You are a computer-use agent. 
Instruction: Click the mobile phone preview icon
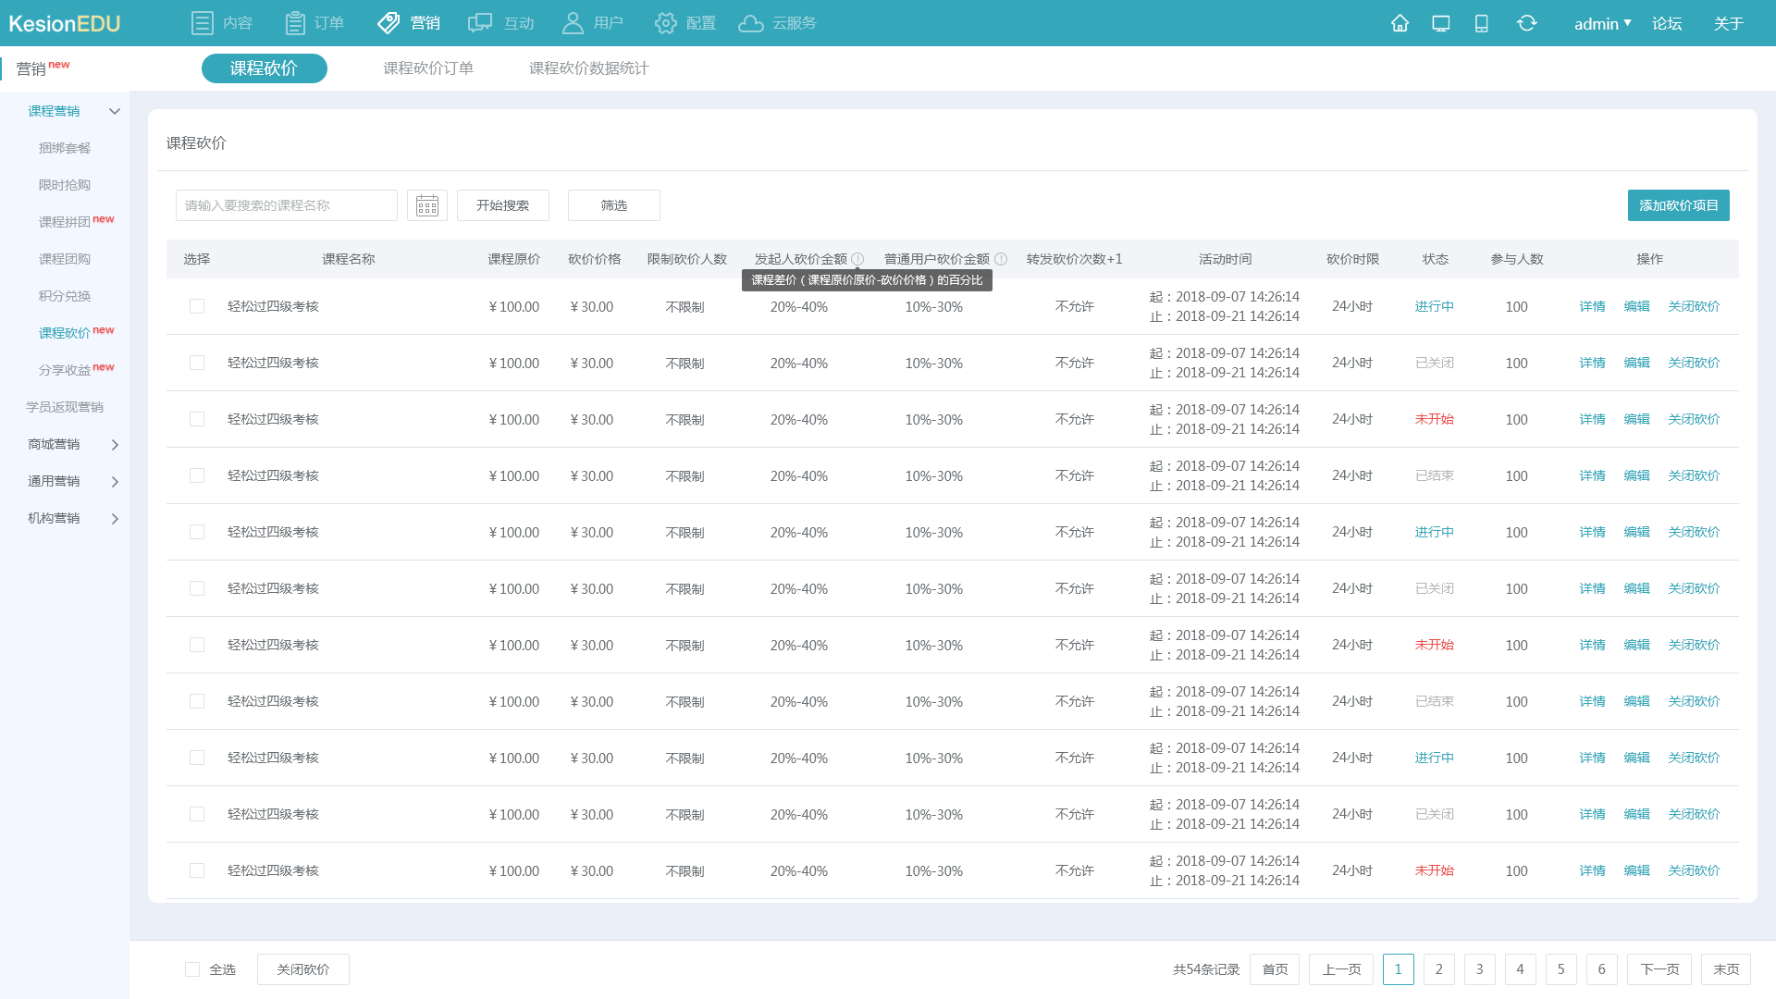point(1481,23)
